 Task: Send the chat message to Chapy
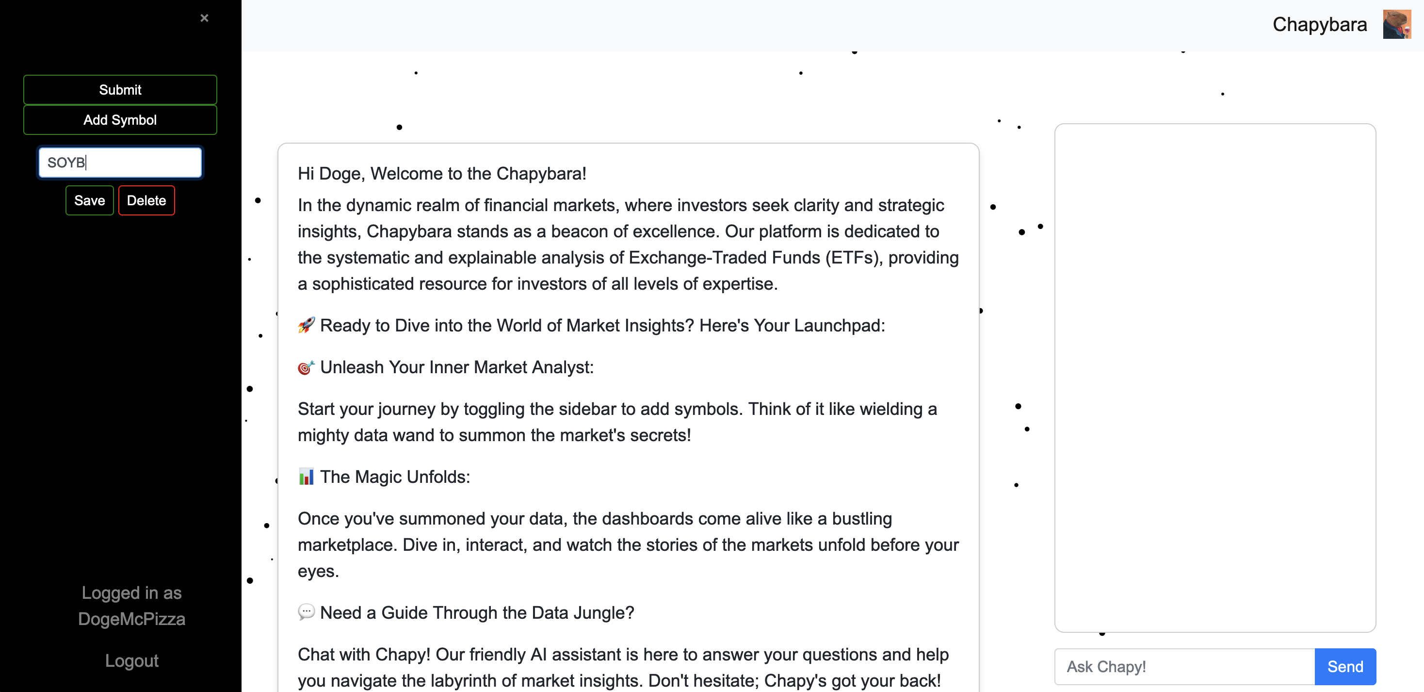pyautogui.click(x=1344, y=667)
